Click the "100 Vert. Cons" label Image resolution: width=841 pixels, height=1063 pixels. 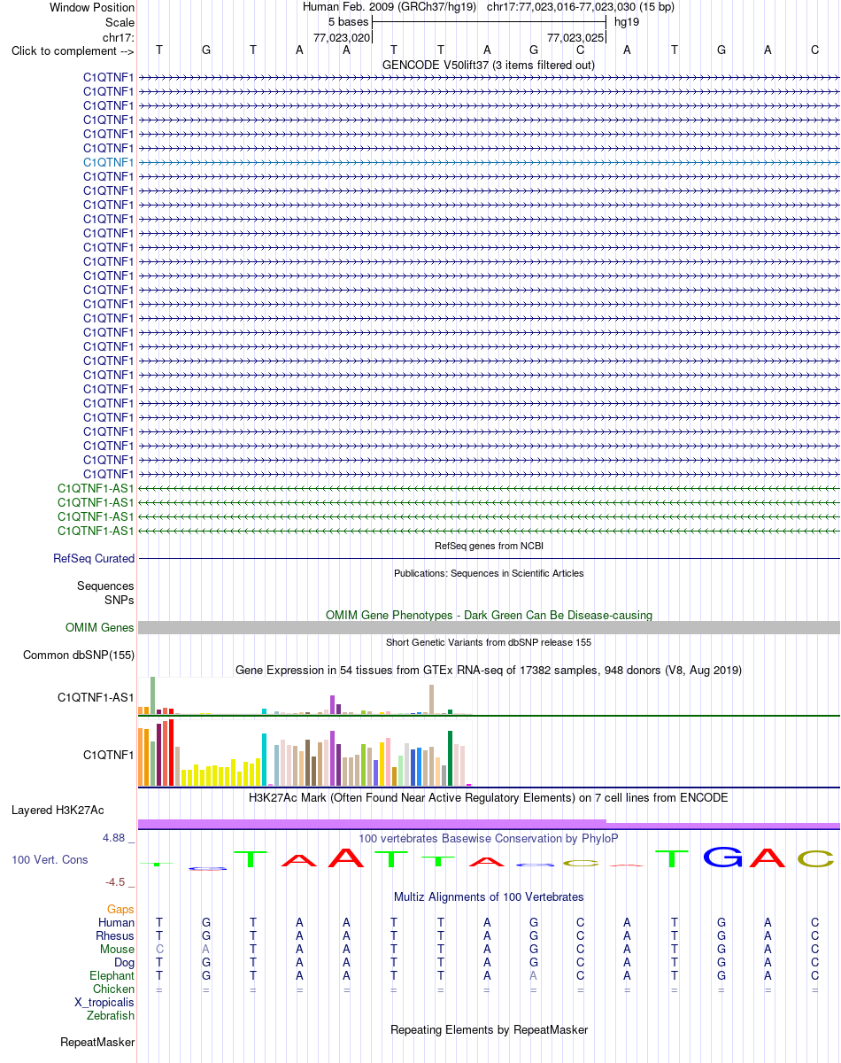coord(50,860)
